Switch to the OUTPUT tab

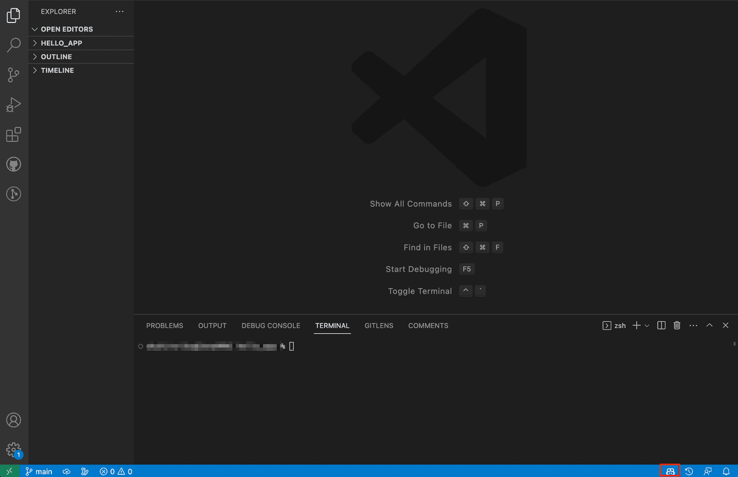(212, 326)
